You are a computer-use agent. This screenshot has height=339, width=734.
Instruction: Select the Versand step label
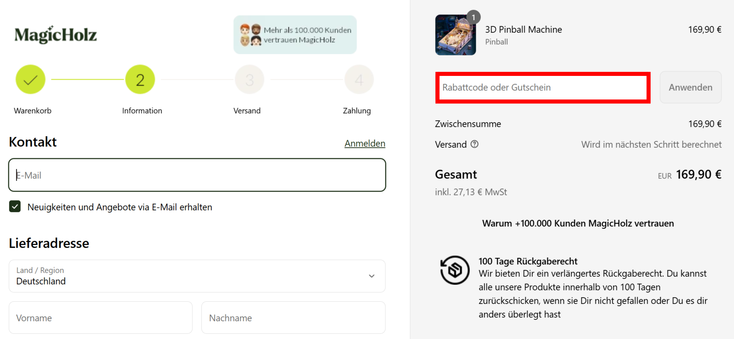pos(247,111)
